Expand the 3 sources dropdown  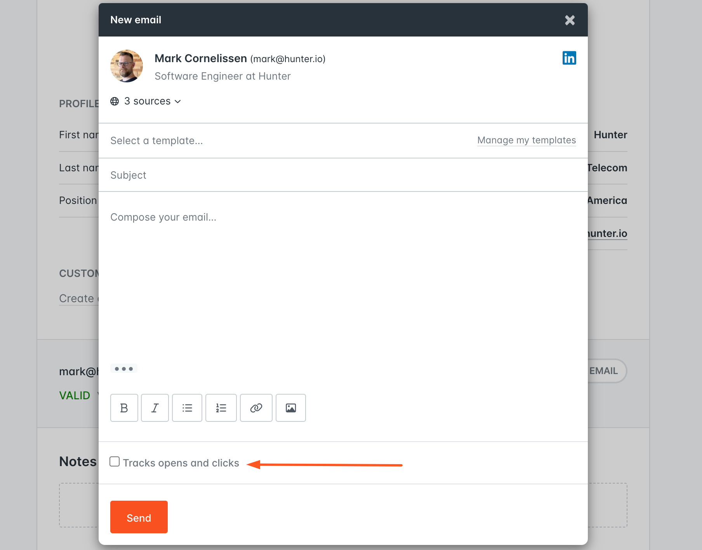click(152, 101)
